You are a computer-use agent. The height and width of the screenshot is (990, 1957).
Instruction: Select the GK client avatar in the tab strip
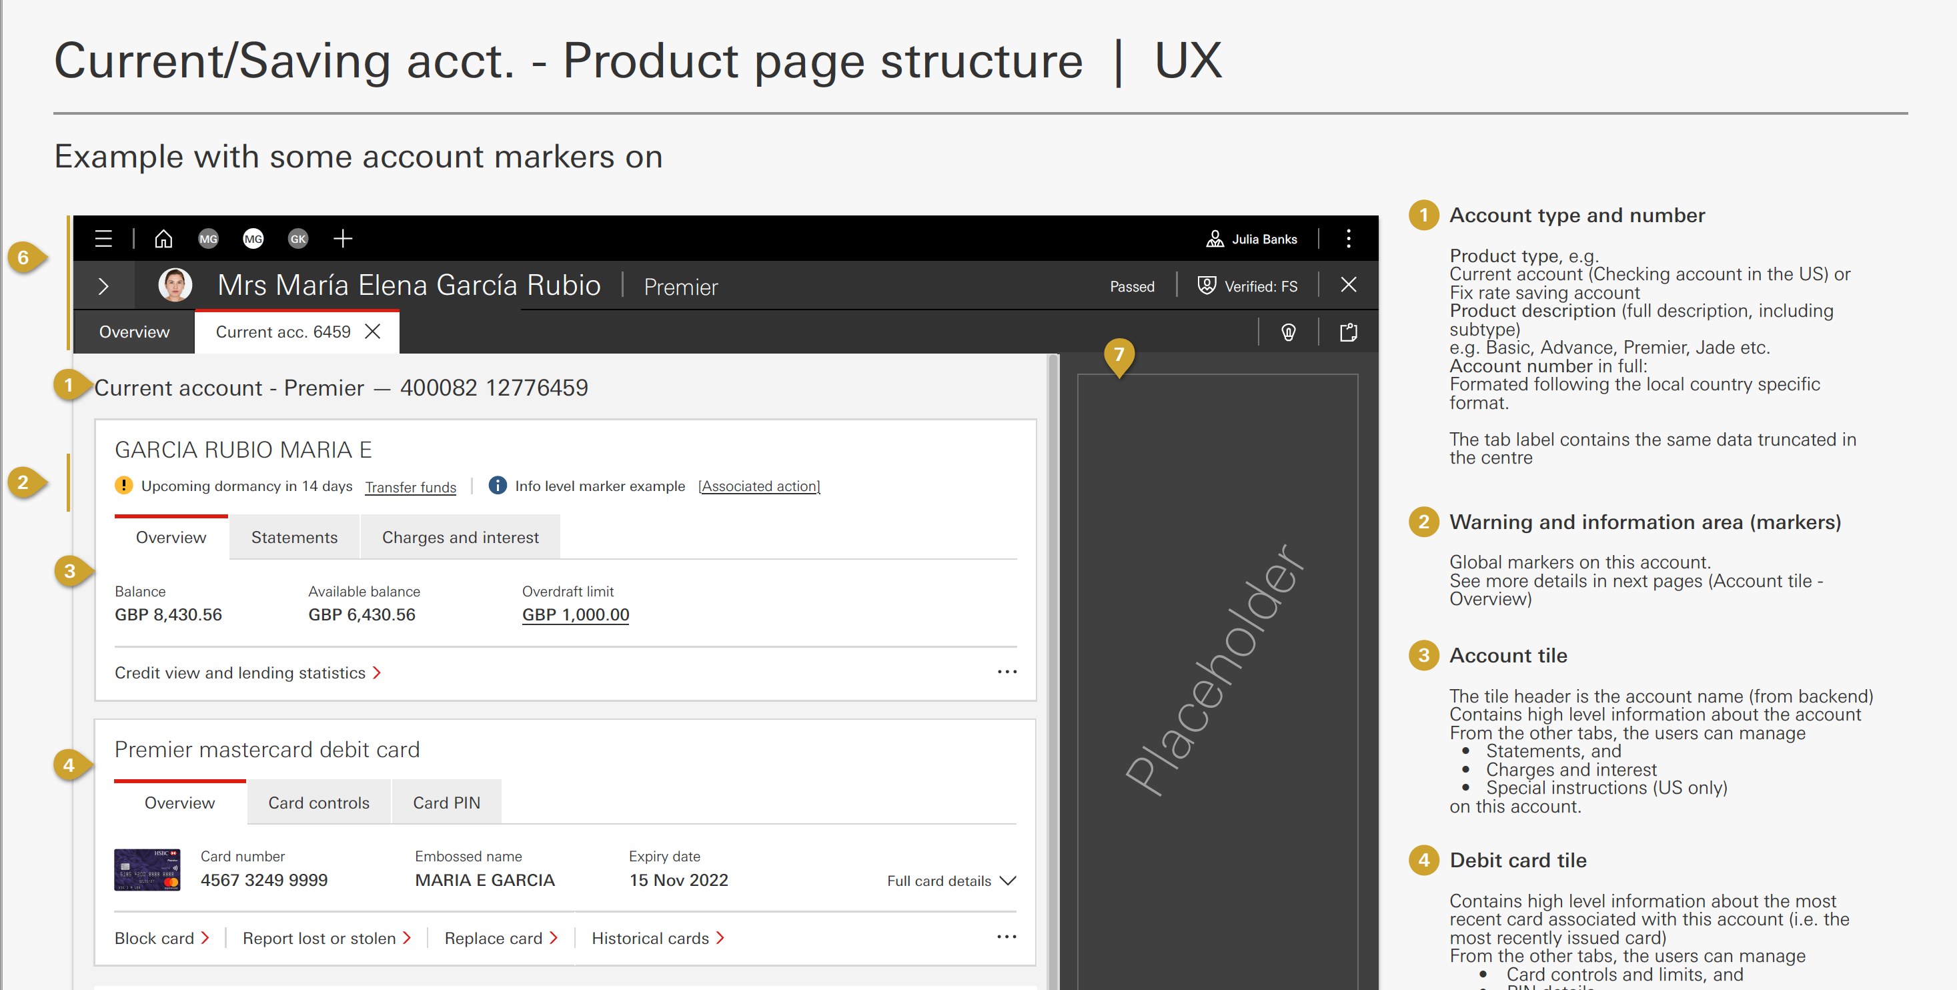tap(299, 237)
